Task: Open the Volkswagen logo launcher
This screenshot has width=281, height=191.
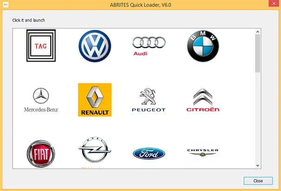Action: coord(95,46)
